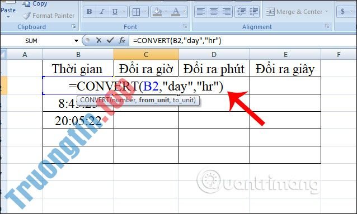Decrease indent of cell contents
The width and height of the screenshot is (357, 214).
[x=241, y=12]
